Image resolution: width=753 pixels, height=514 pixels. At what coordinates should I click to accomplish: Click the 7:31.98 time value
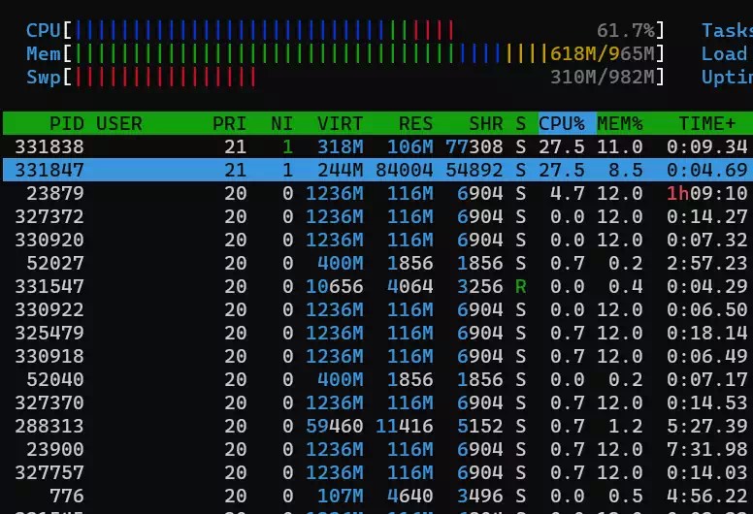[706, 449]
